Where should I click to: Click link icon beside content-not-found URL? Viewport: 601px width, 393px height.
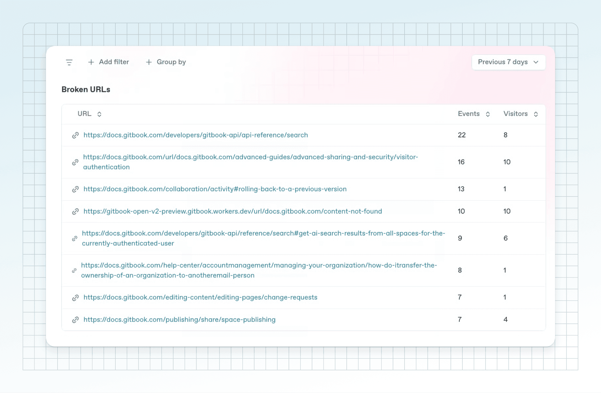coord(75,212)
